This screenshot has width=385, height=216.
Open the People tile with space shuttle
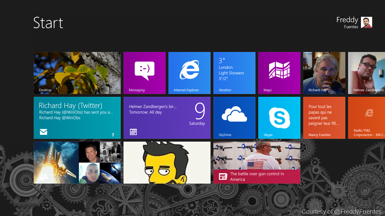[56, 162]
